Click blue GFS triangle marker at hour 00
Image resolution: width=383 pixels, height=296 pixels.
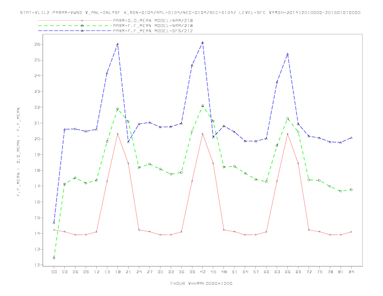[x=54, y=223]
